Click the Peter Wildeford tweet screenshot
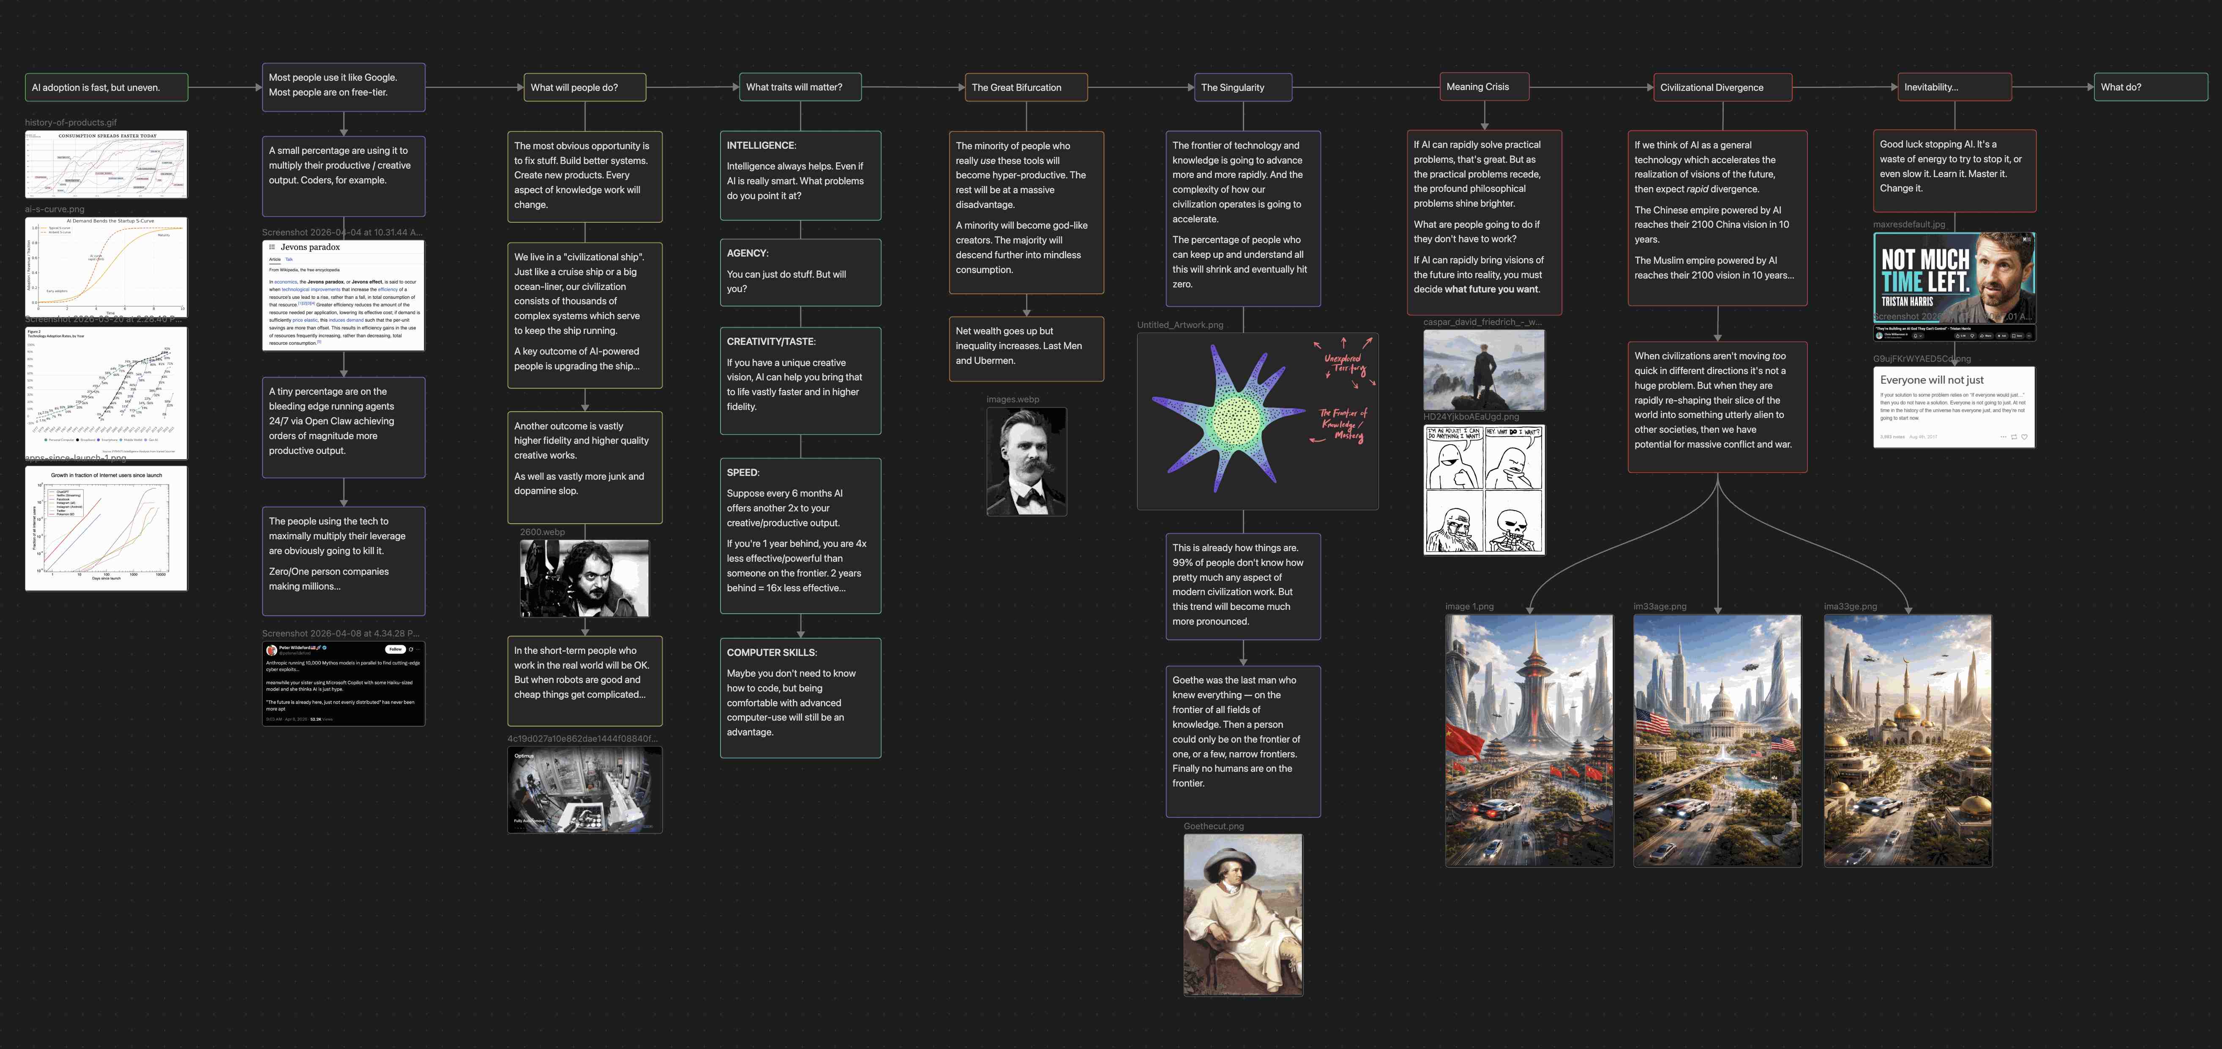The height and width of the screenshot is (1049, 2222). click(343, 683)
